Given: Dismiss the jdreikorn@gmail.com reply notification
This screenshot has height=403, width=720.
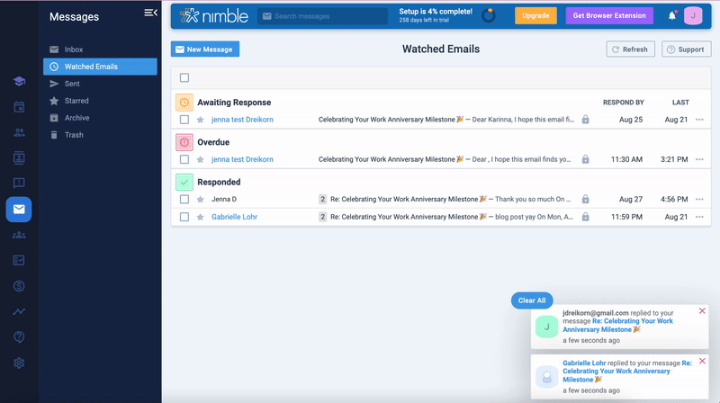Looking at the screenshot, I should (702, 310).
